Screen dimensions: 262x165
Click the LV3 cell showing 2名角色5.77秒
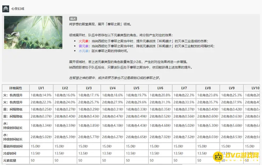pyautogui.click(x=89, y=137)
